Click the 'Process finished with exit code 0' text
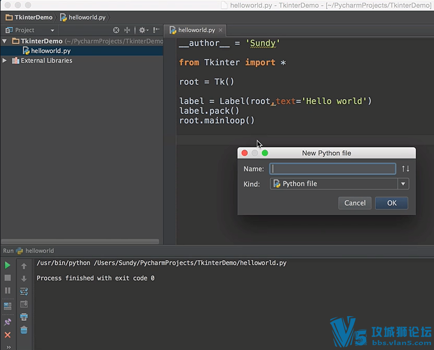Image resolution: width=434 pixels, height=350 pixels. coord(95,278)
